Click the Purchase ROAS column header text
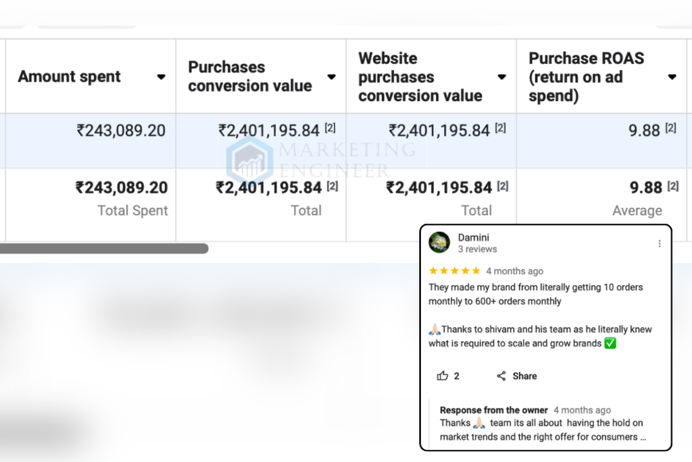The height and width of the screenshot is (462, 692). pos(585,77)
